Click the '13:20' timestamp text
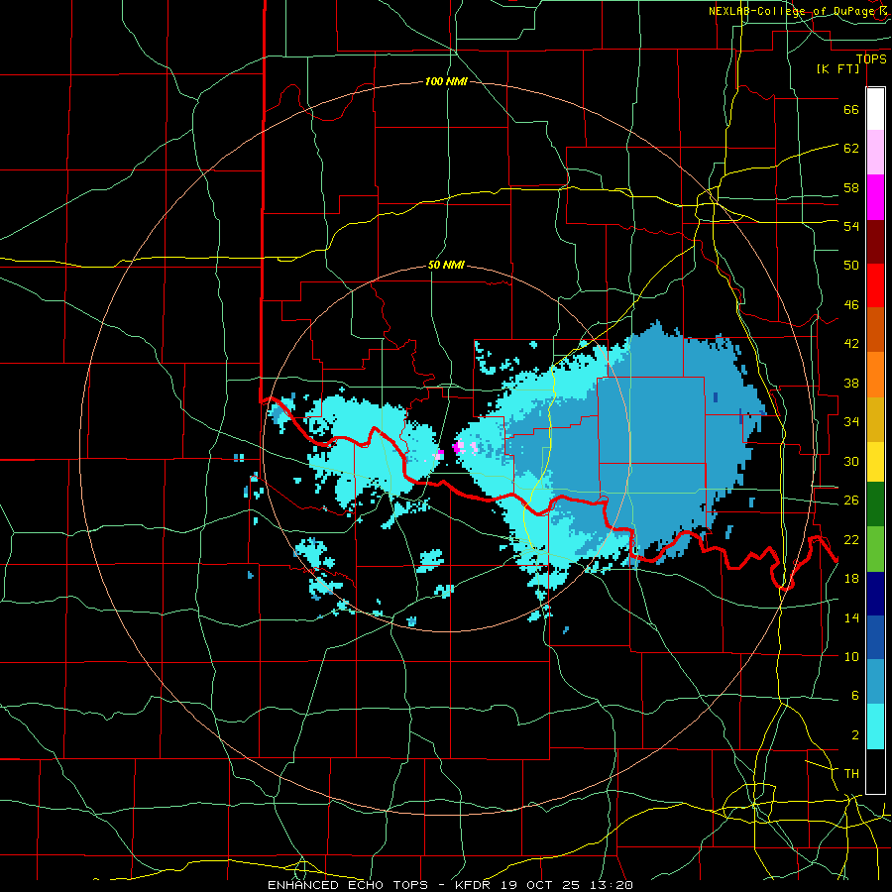 (611, 885)
